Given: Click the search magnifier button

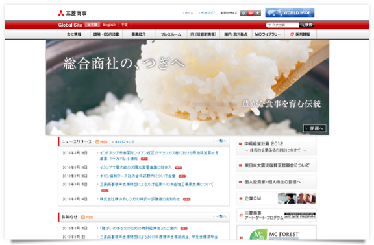Looking at the screenshot, I should pos(306,25).
